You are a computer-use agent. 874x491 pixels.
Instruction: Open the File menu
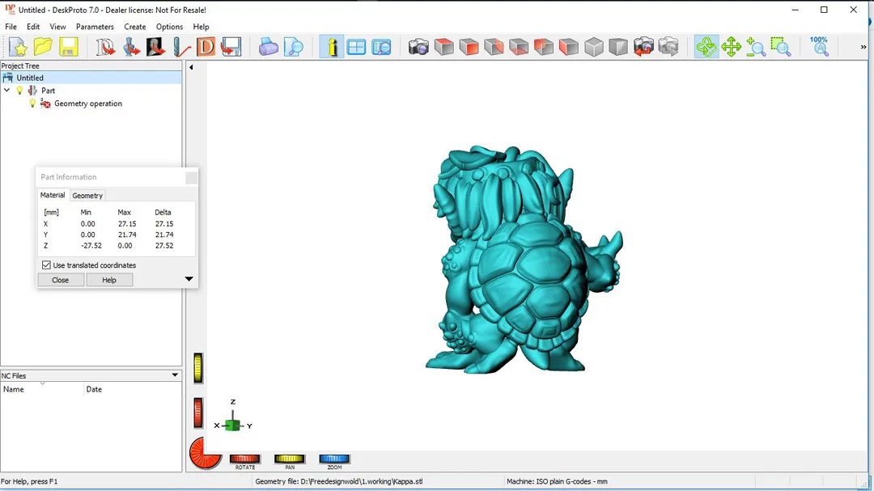coord(11,27)
